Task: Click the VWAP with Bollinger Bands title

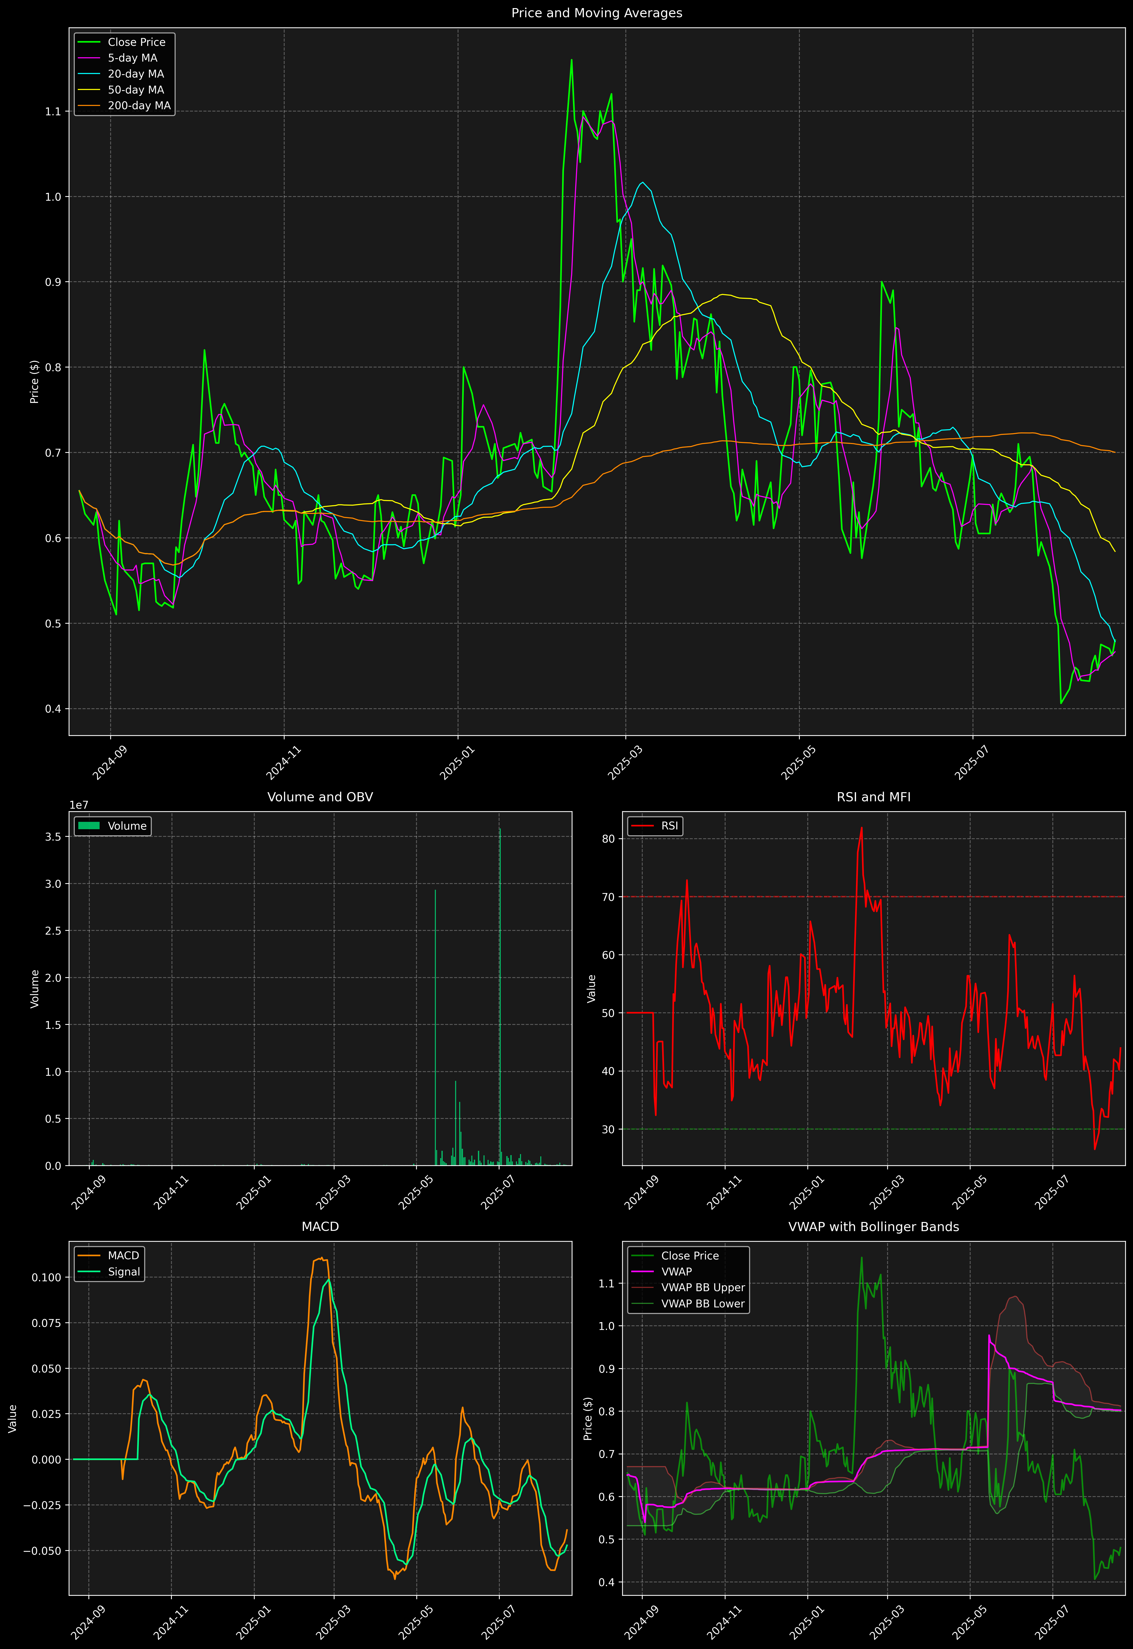Action: (x=873, y=1227)
